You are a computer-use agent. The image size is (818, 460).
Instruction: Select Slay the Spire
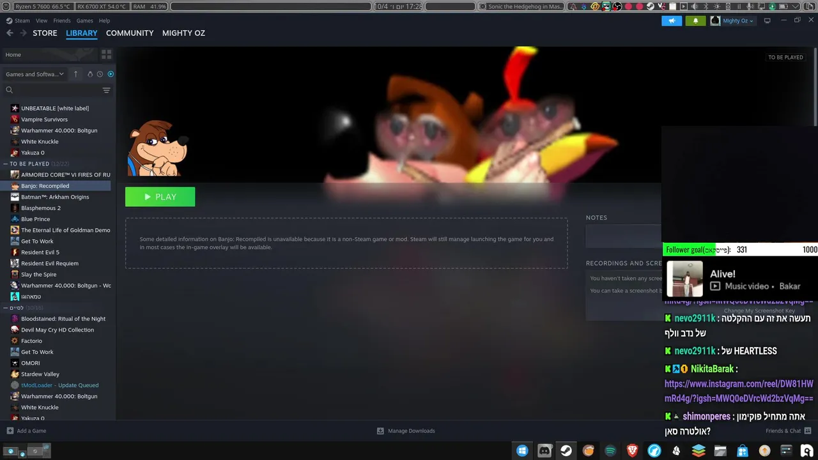pyautogui.click(x=38, y=275)
